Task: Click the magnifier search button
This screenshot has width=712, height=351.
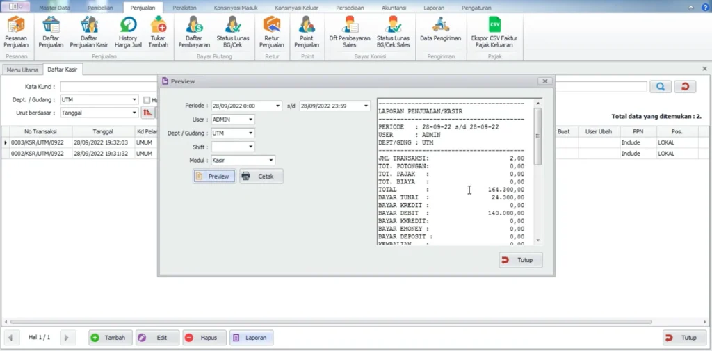Action: [x=660, y=87]
